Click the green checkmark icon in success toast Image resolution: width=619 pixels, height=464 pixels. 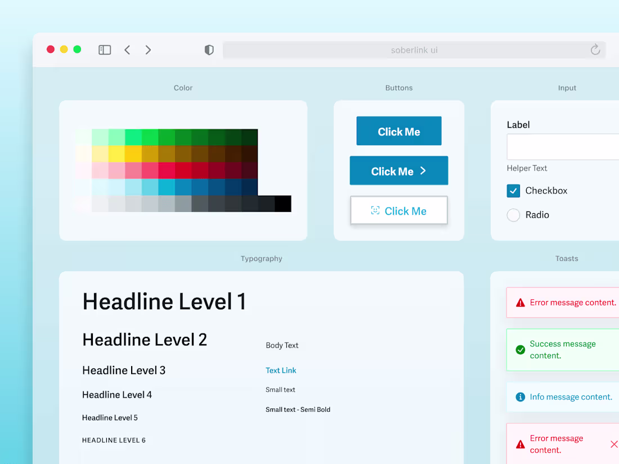point(521,349)
